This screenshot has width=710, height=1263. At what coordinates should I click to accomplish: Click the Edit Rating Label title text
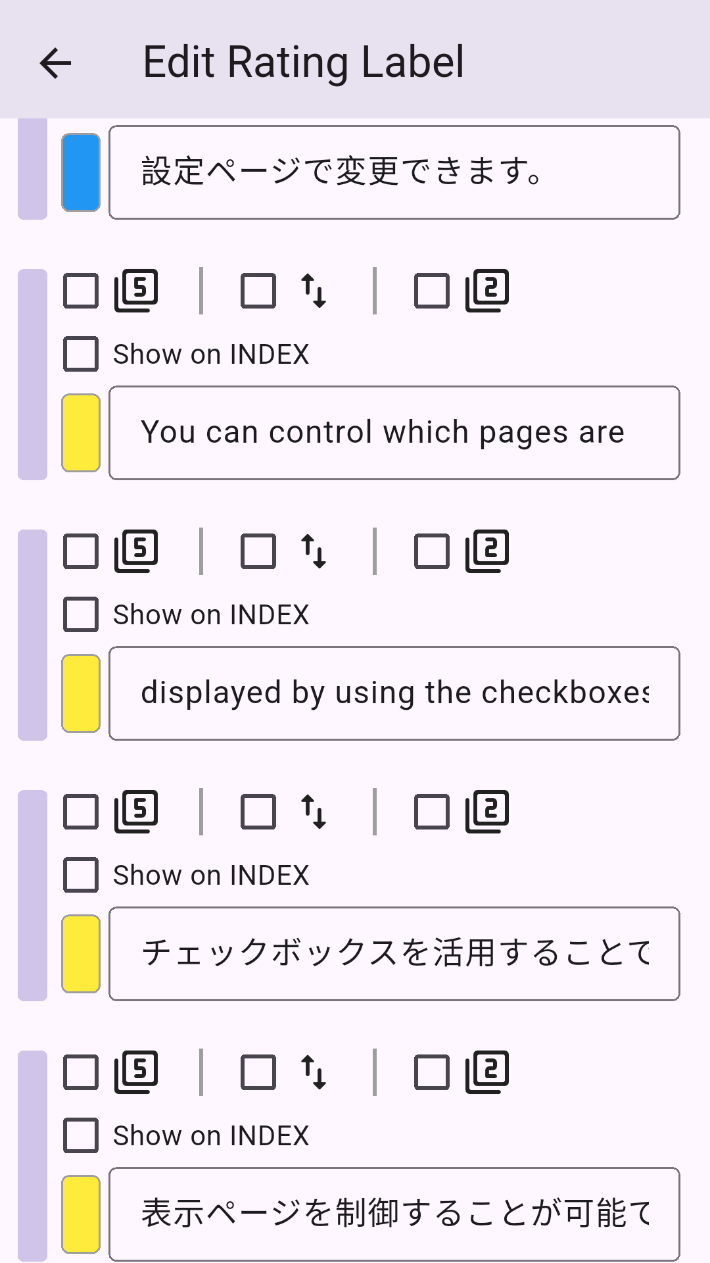click(x=304, y=62)
